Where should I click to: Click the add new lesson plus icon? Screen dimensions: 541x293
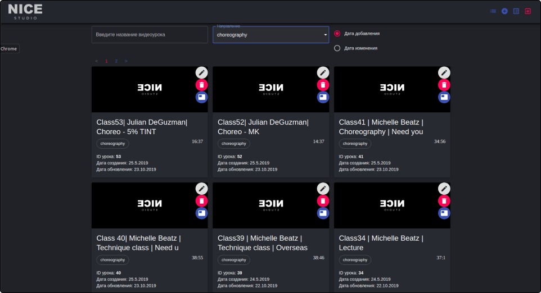tap(504, 11)
